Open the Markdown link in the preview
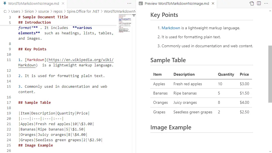The height and width of the screenshot is (153, 272). [x=171, y=28]
